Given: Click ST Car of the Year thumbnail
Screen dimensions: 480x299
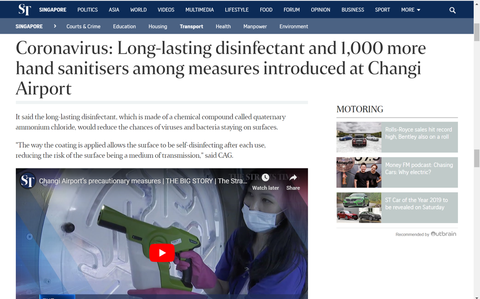Looking at the screenshot, I should [359, 208].
